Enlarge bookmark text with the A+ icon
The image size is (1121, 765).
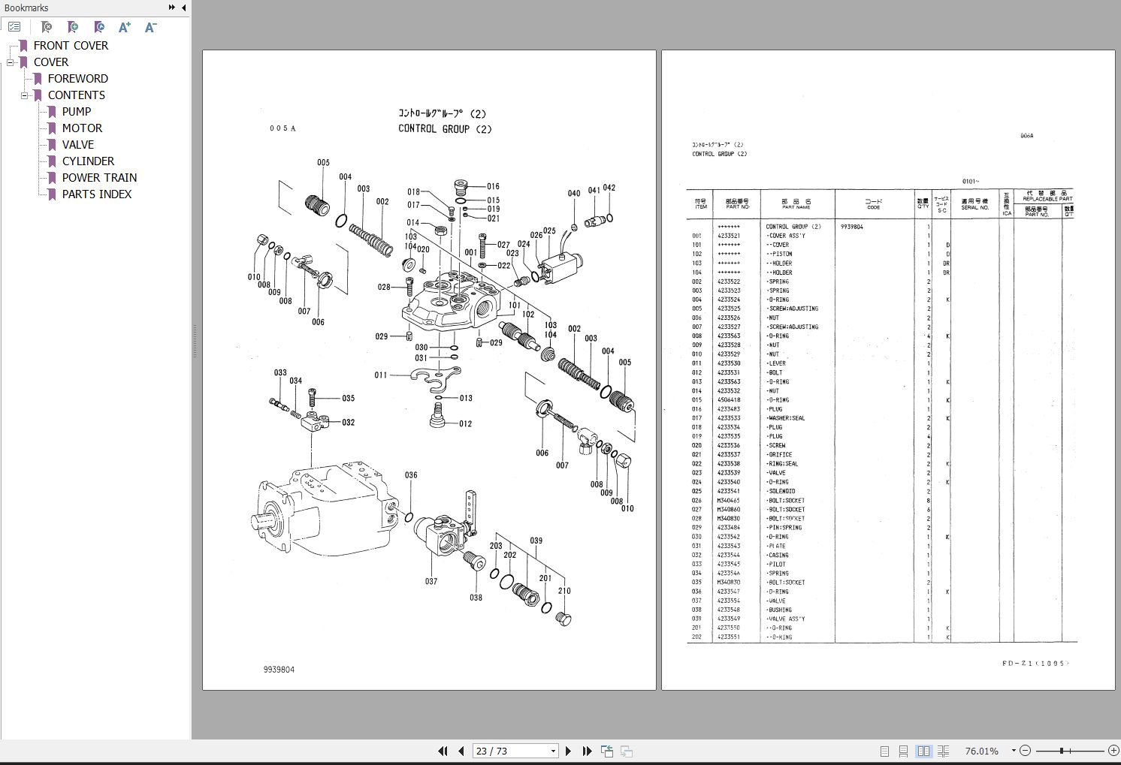tap(125, 26)
